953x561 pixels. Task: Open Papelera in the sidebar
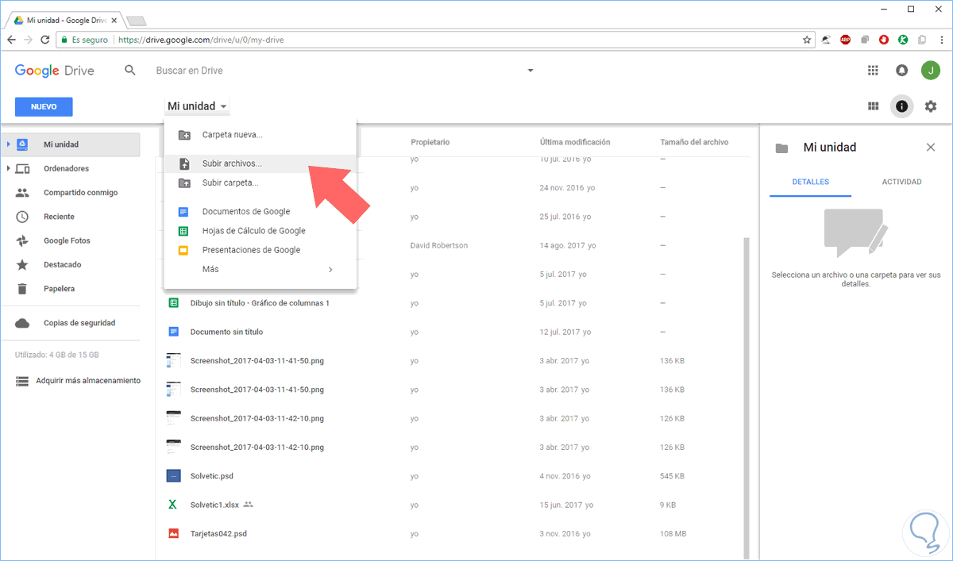coord(60,289)
